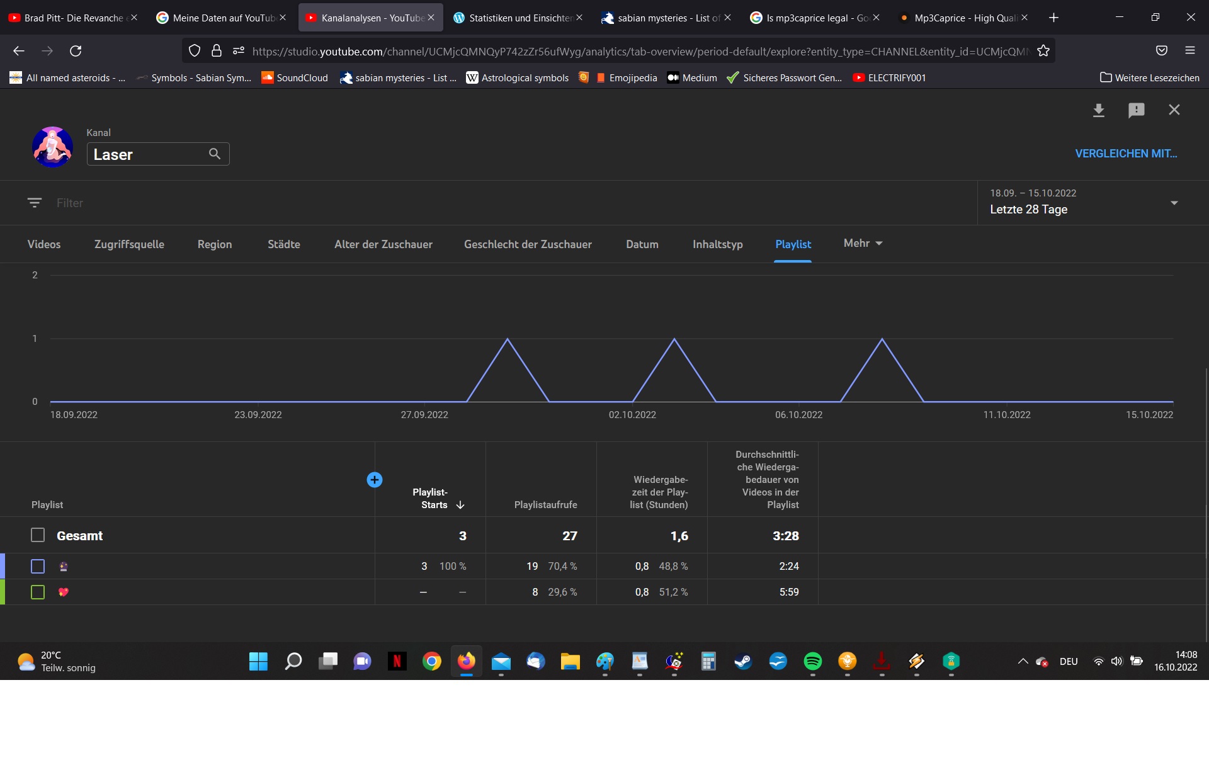
Task: Expand the Letzte 28 Tage date range dropdown
Action: point(1174,203)
